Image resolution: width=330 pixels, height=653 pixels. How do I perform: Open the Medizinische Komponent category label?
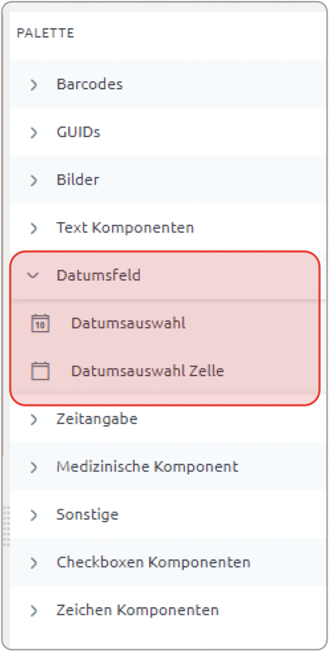tap(147, 467)
